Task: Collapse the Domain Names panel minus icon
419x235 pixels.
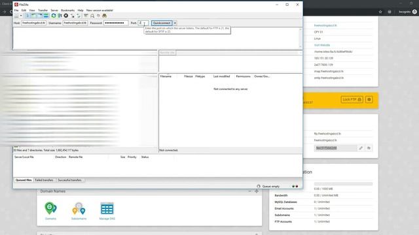Action: tap(249, 191)
